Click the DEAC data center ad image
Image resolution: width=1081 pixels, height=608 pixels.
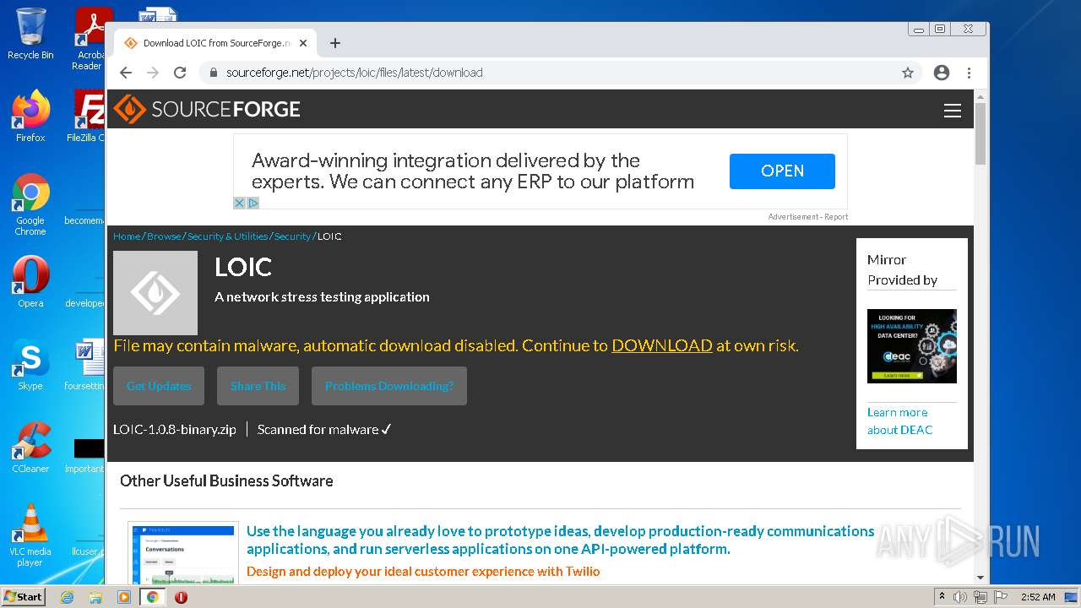(x=912, y=346)
